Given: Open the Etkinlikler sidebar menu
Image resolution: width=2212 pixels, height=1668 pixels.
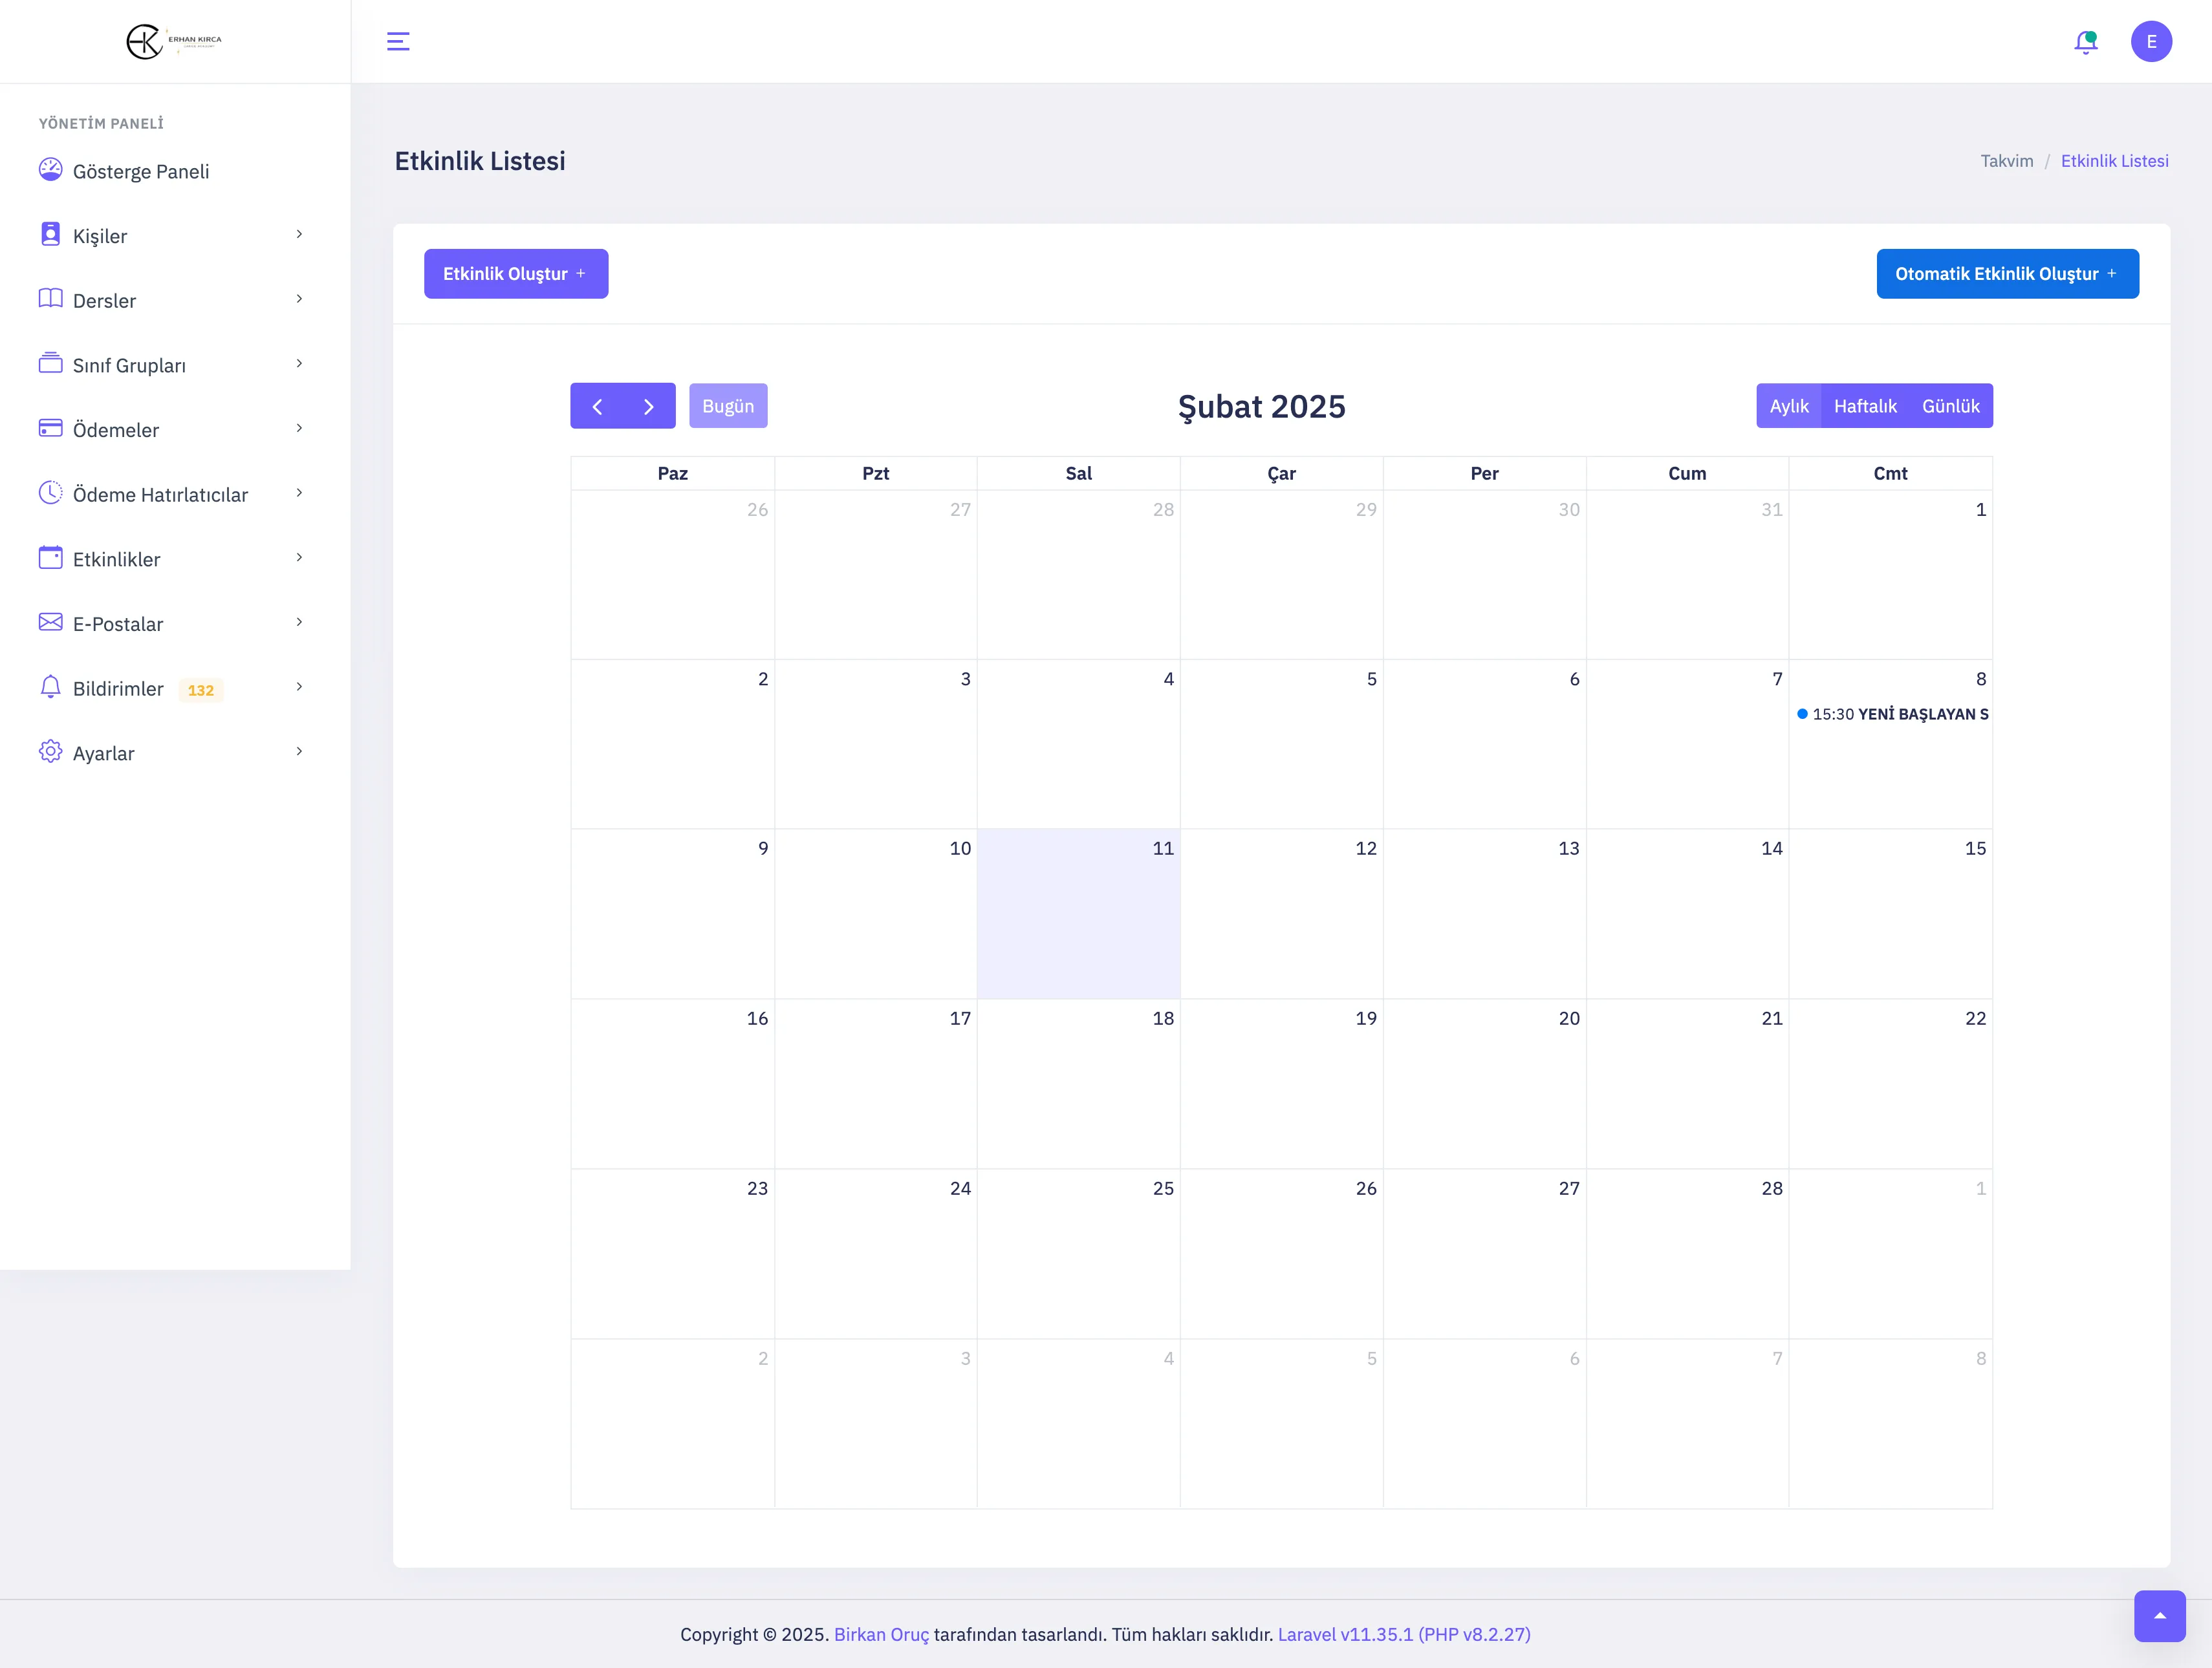Looking at the screenshot, I should 117,559.
